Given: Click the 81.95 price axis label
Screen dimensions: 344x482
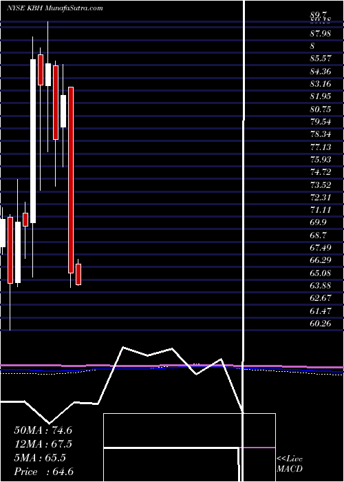Looking at the screenshot, I should click(x=321, y=96).
